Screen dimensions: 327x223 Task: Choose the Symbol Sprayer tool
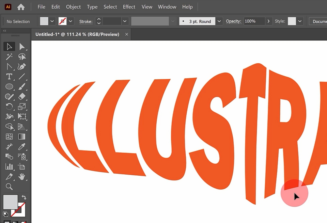22,157
